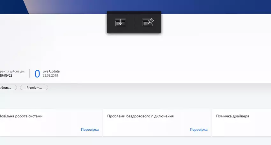Select the Повільна робота системи card title
The height and width of the screenshot is (145, 271).
click(21, 116)
